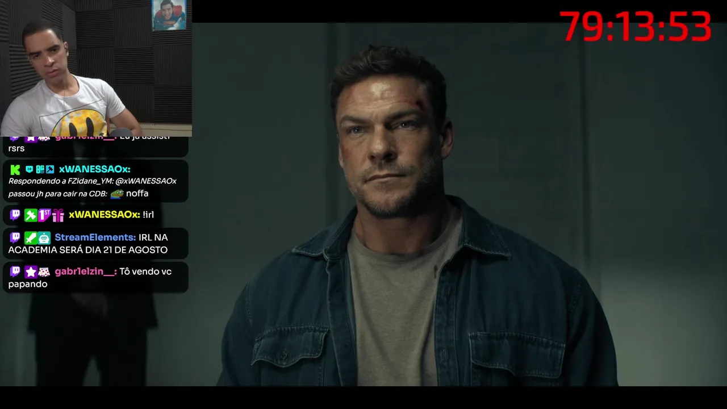Click the green moderator badge on the '!irl' message
The width and height of the screenshot is (727, 409).
[x=30, y=215]
